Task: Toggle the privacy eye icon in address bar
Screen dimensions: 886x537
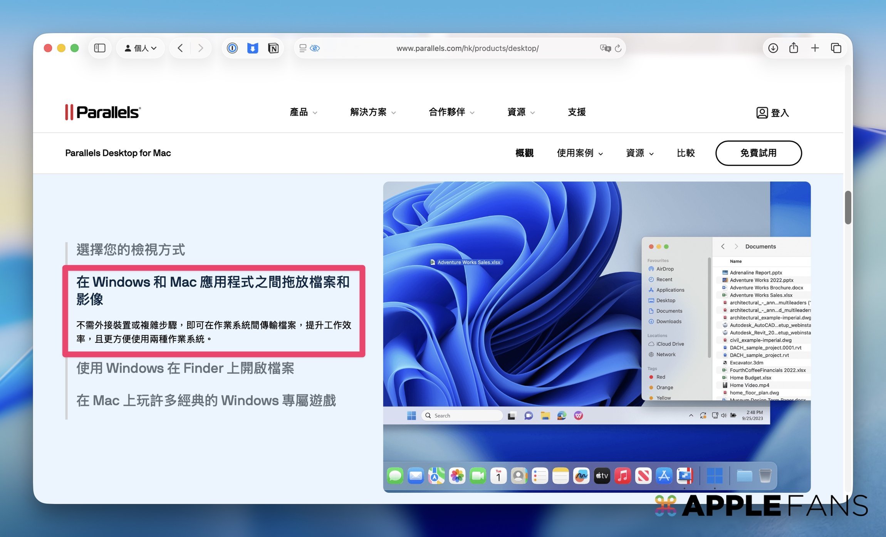Action: click(315, 48)
